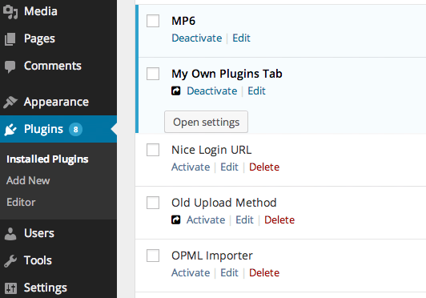Click the Plugins plug icon
Viewport: 426px width, 298px height.
[x=10, y=130]
